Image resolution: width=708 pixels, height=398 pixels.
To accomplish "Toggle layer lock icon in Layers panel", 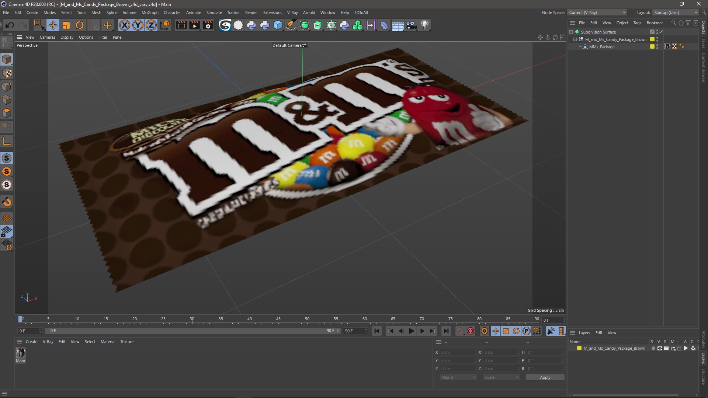I will tap(679, 348).
